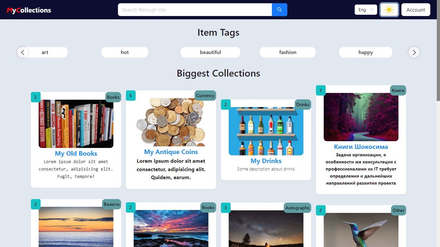This screenshot has width=440, height=247.
Task: Show more tags with next arrow
Action: coord(414,52)
